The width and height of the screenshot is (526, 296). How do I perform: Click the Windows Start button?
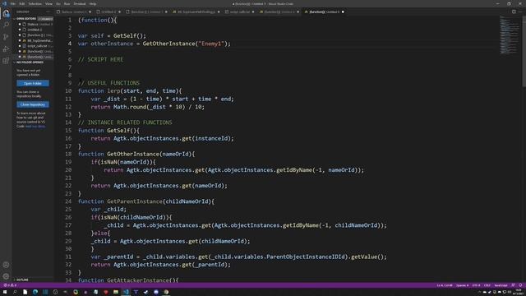click(x=5, y=292)
